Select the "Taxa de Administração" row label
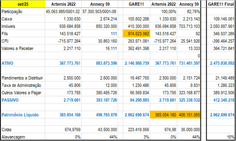236x141 pixels. coord(21,85)
